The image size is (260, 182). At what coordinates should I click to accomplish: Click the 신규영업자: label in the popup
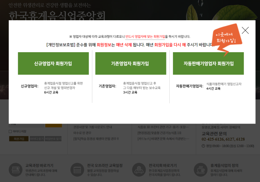click(30, 86)
